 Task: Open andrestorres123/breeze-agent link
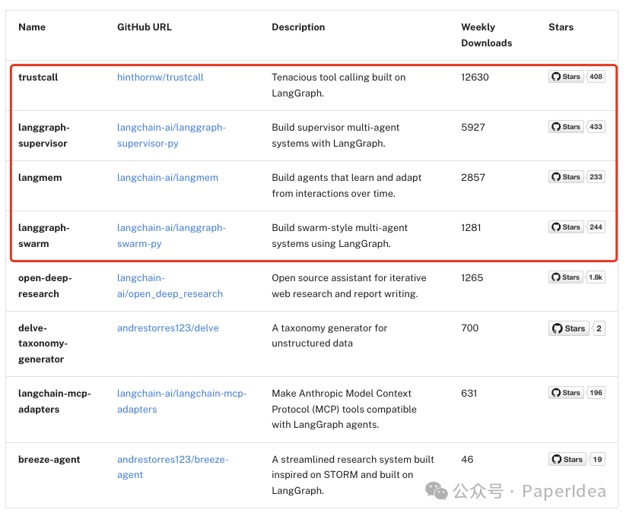(x=173, y=467)
